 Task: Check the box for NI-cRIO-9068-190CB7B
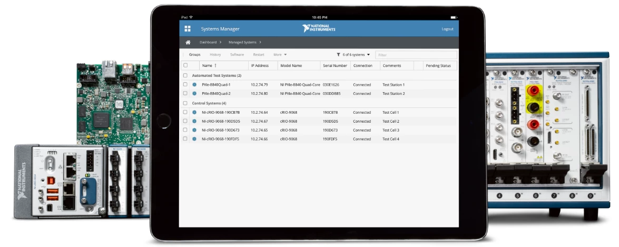[185, 113]
